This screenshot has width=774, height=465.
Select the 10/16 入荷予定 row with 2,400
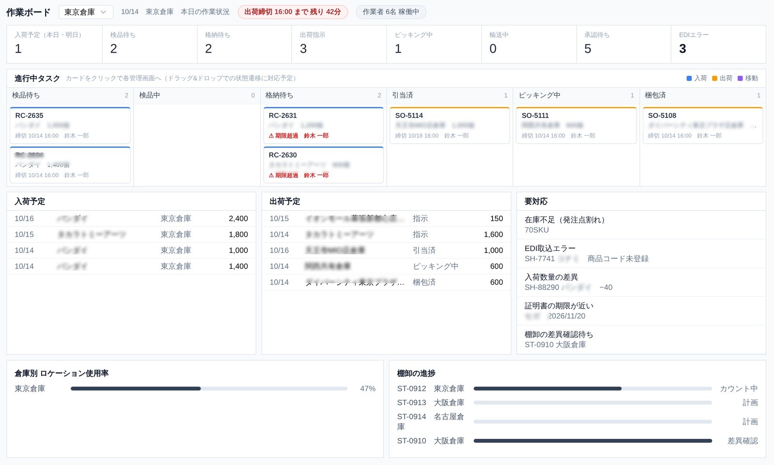[x=131, y=218]
